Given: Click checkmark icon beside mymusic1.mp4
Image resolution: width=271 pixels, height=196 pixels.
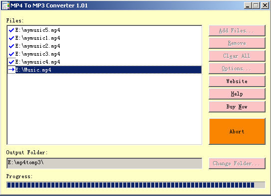Looking at the screenshot, I should click(11, 38).
